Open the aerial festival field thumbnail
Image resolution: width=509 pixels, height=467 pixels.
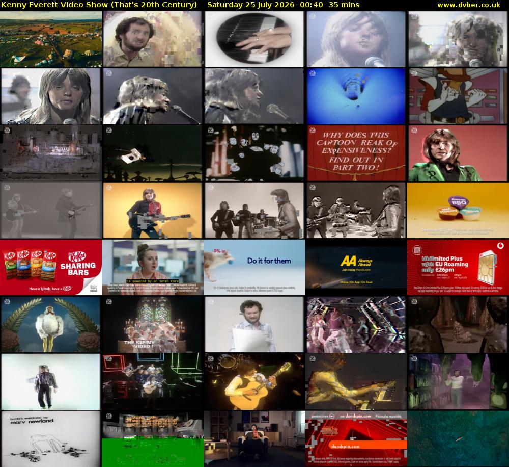click(x=51, y=39)
